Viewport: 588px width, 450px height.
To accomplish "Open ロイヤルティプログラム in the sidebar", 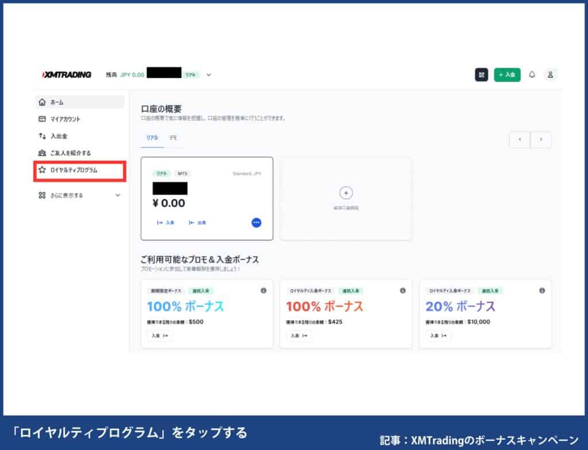I will 79,170.
